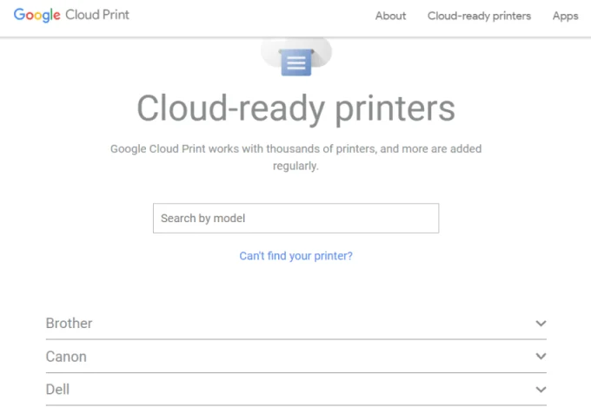Viewport: 591px width, 407px height.
Task: Focus the Search by model field
Action: coord(295,219)
